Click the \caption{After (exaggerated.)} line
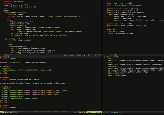Image resolution: width=164 pixels, height=115 pixels. pos(19,98)
